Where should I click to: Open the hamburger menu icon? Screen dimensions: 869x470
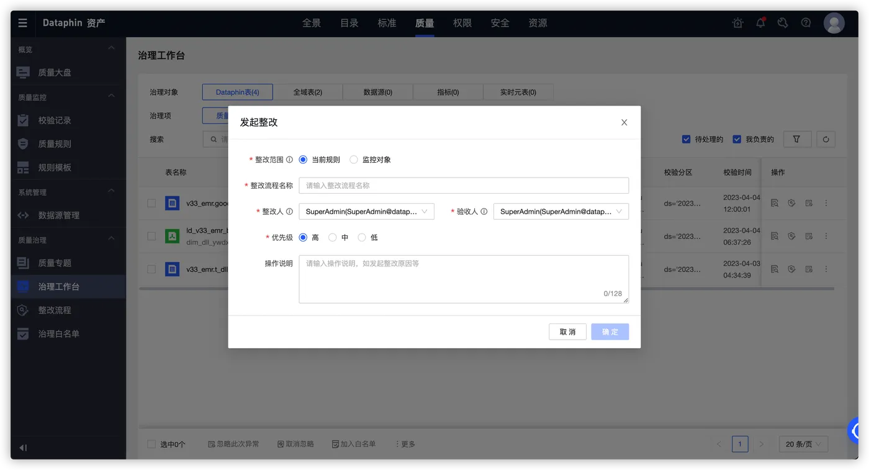point(23,23)
